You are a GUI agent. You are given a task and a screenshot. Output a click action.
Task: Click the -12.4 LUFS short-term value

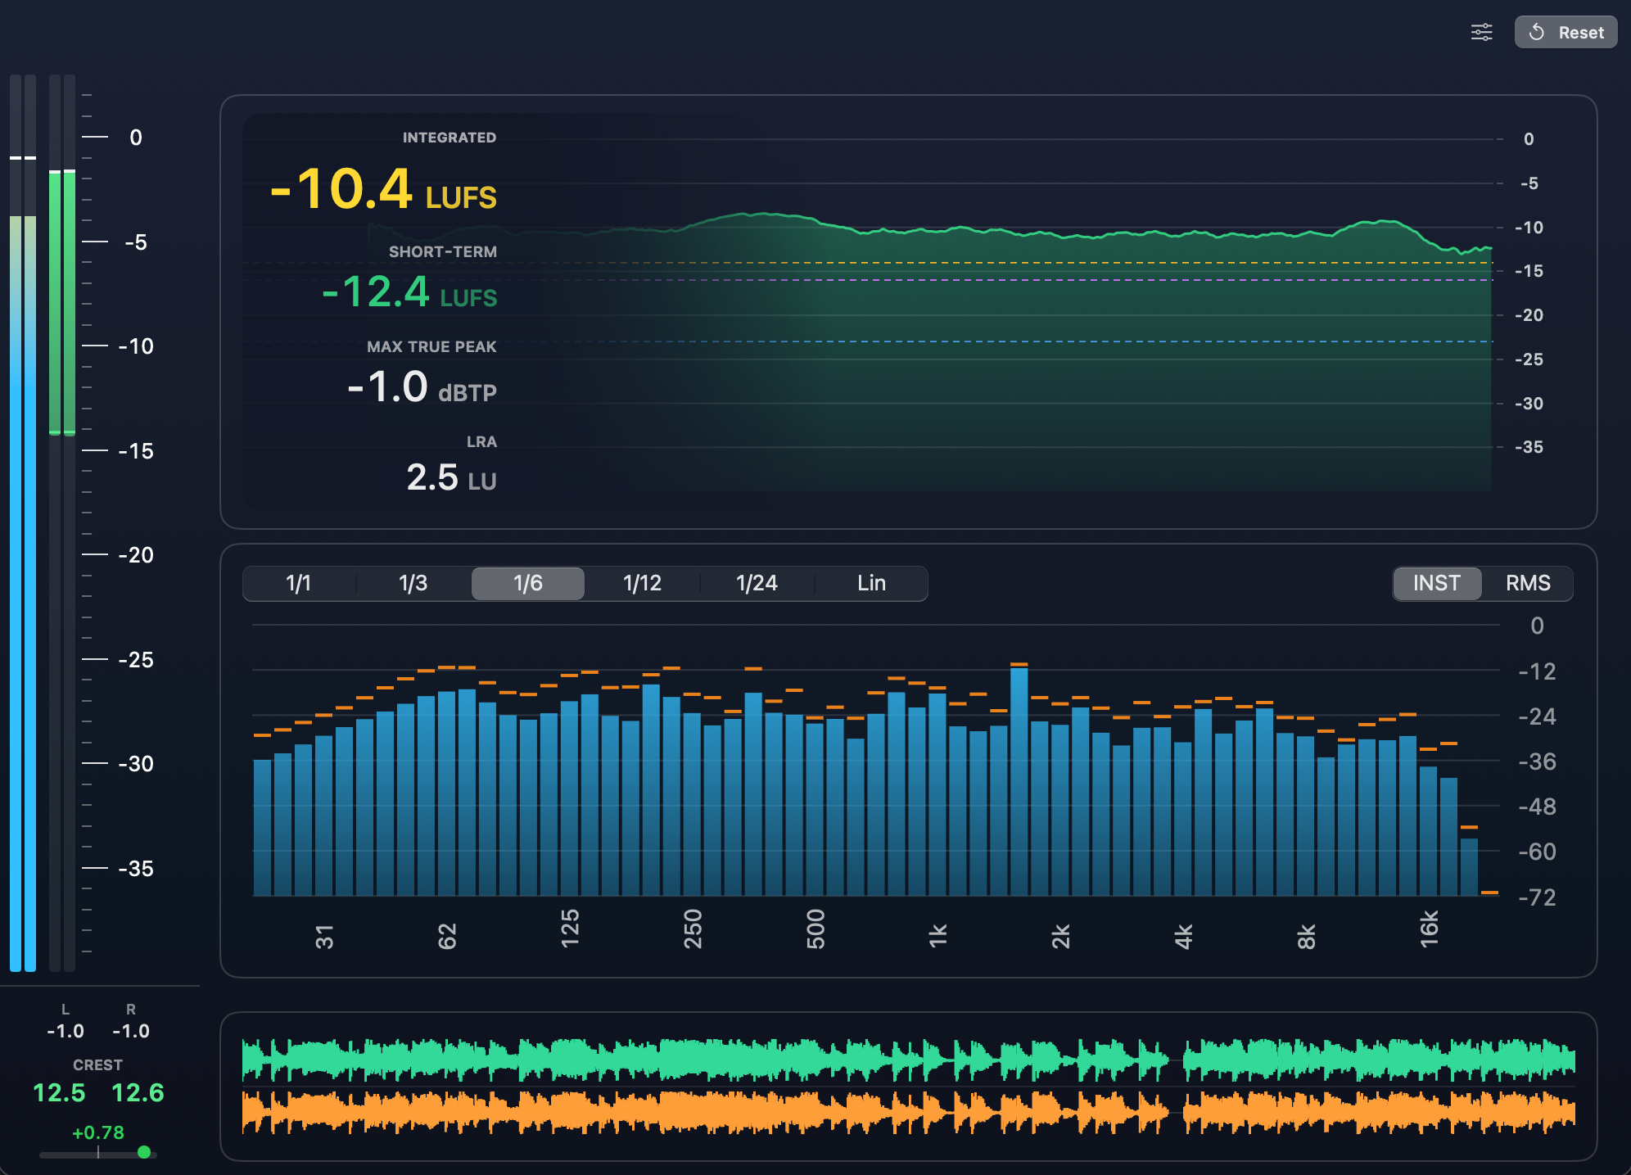point(409,292)
